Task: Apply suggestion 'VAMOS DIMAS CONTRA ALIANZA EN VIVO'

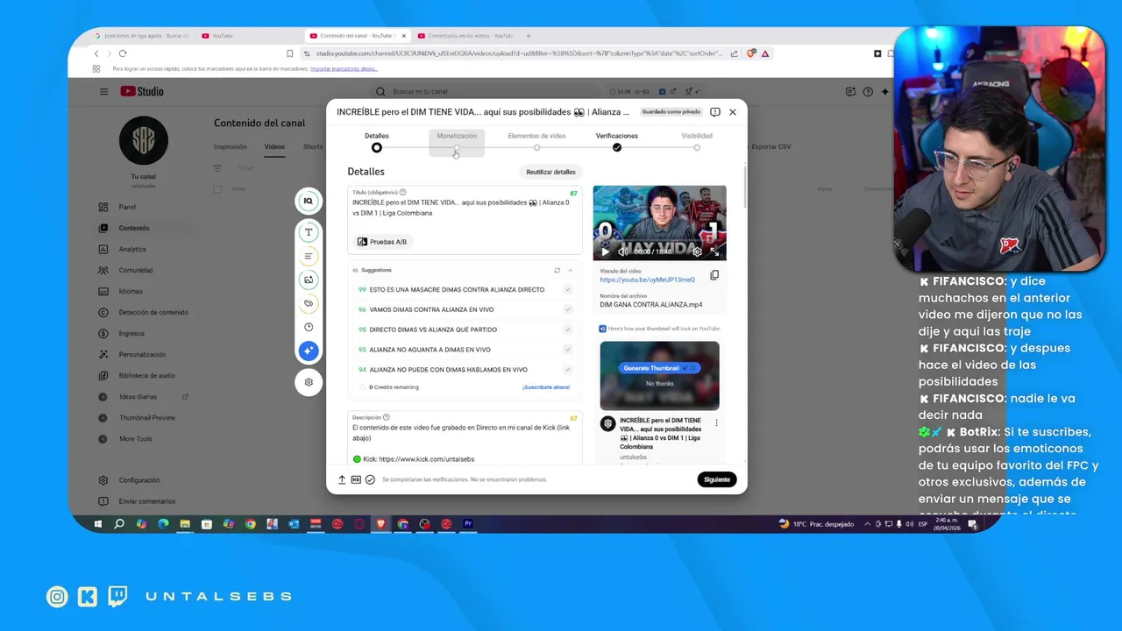Action: click(x=568, y=309)
